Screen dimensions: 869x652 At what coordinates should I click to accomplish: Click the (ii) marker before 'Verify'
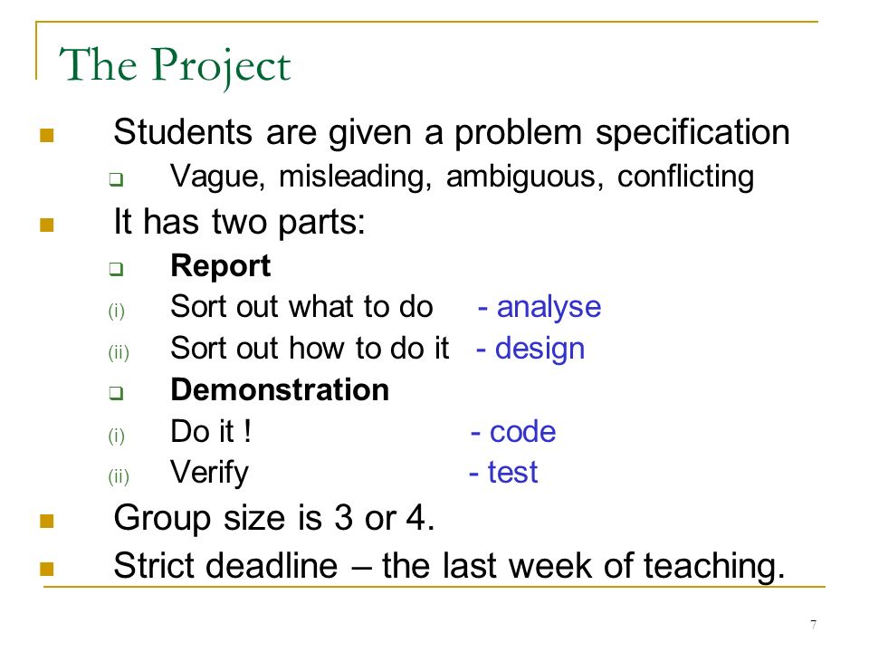point(119,476)
